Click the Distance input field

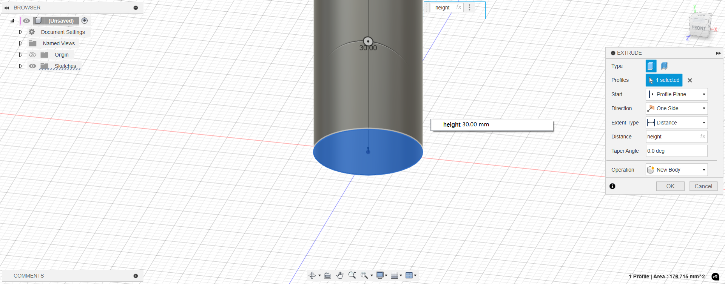(677, 137)
